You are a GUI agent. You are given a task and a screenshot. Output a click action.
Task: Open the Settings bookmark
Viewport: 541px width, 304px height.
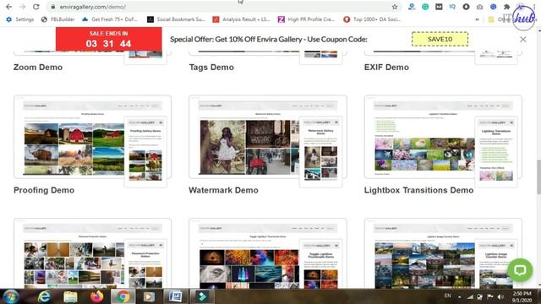(x=20, y=19)
